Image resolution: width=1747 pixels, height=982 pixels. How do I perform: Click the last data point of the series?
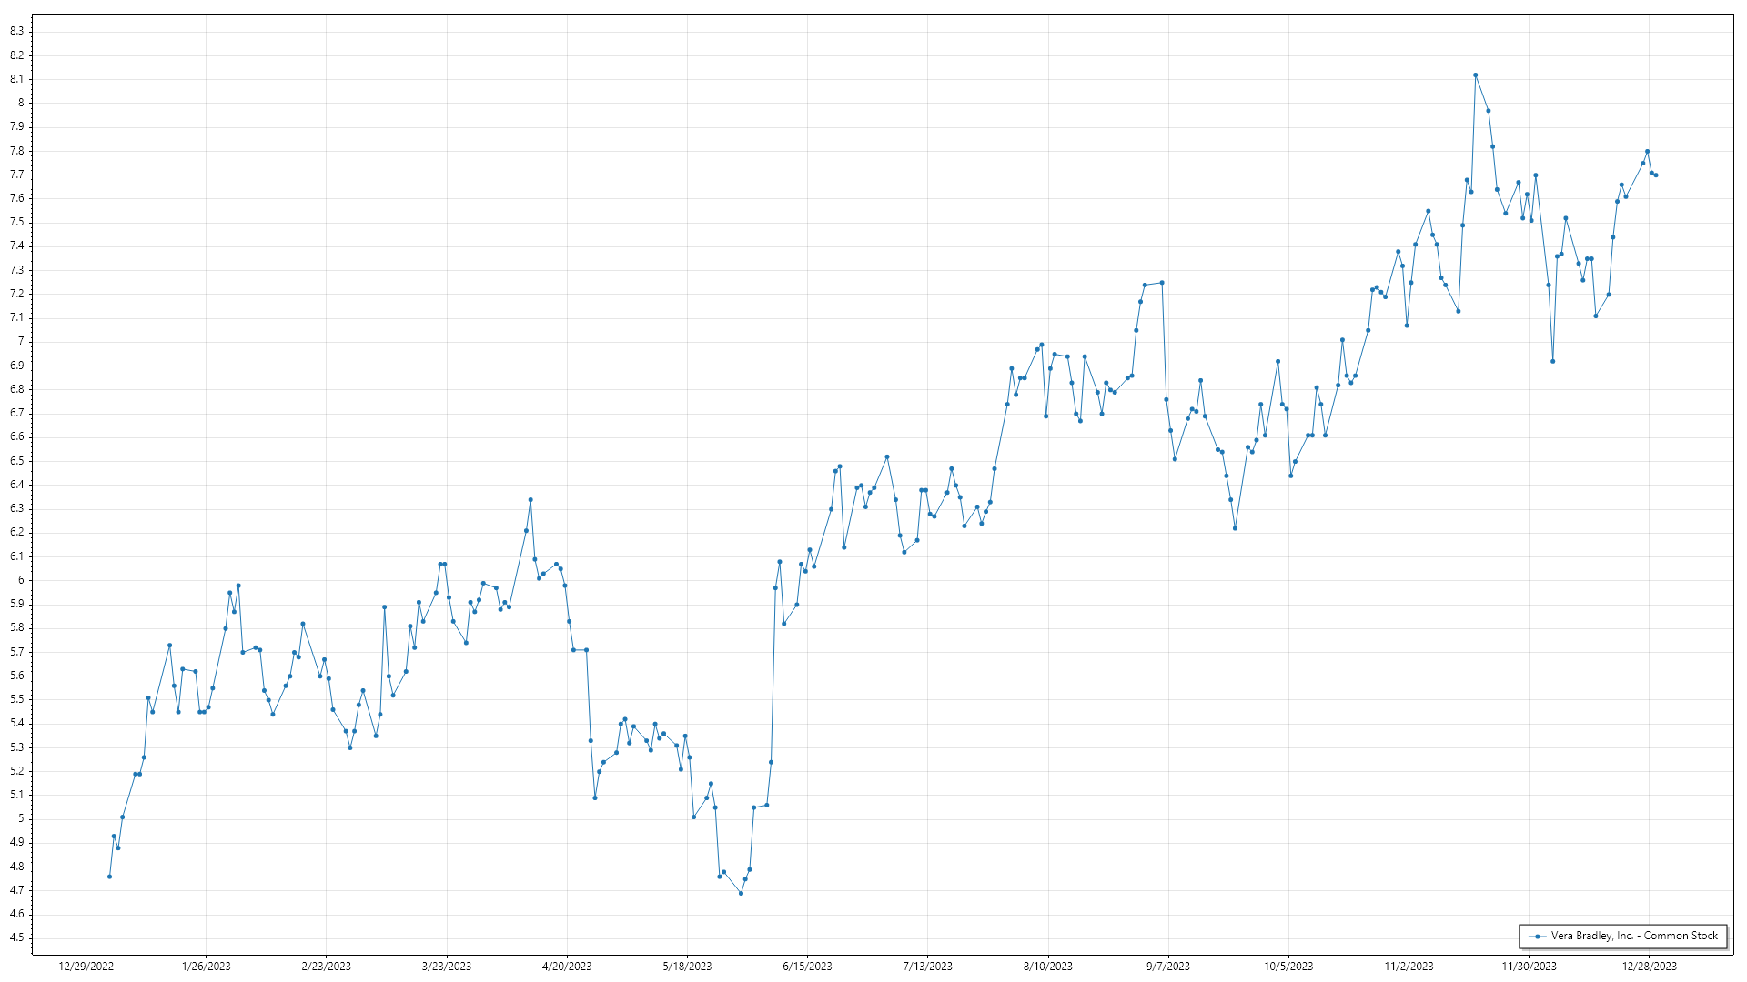(1656, 175)
